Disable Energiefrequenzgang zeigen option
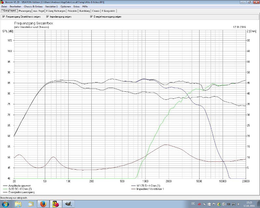 click(x=91, y=16)
